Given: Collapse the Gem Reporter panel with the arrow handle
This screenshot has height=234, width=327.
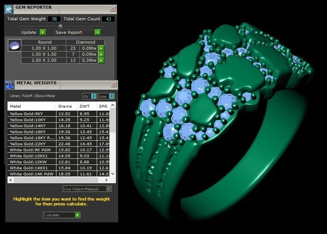Looking at the screenshot, I should coord(61,26).
